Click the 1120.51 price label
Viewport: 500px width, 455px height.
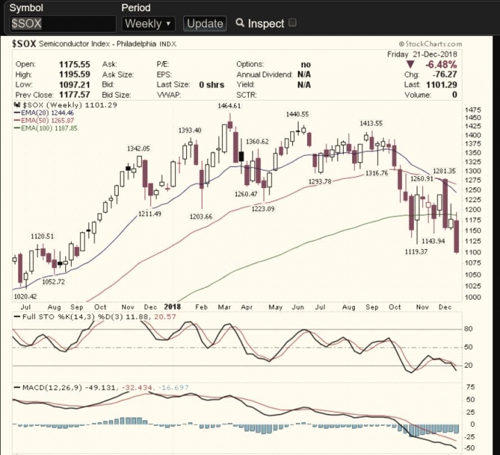[x=42, y=237]
